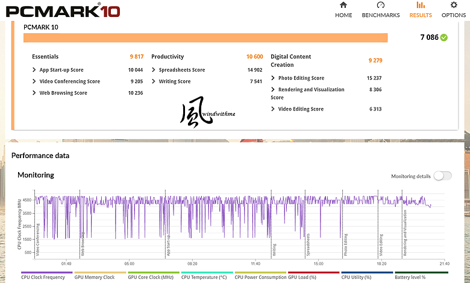The width and height of the screenshot is (470, 283).
Task: Expand the Spreadsheets Score chevron
Action: click(x=153, y=70)
